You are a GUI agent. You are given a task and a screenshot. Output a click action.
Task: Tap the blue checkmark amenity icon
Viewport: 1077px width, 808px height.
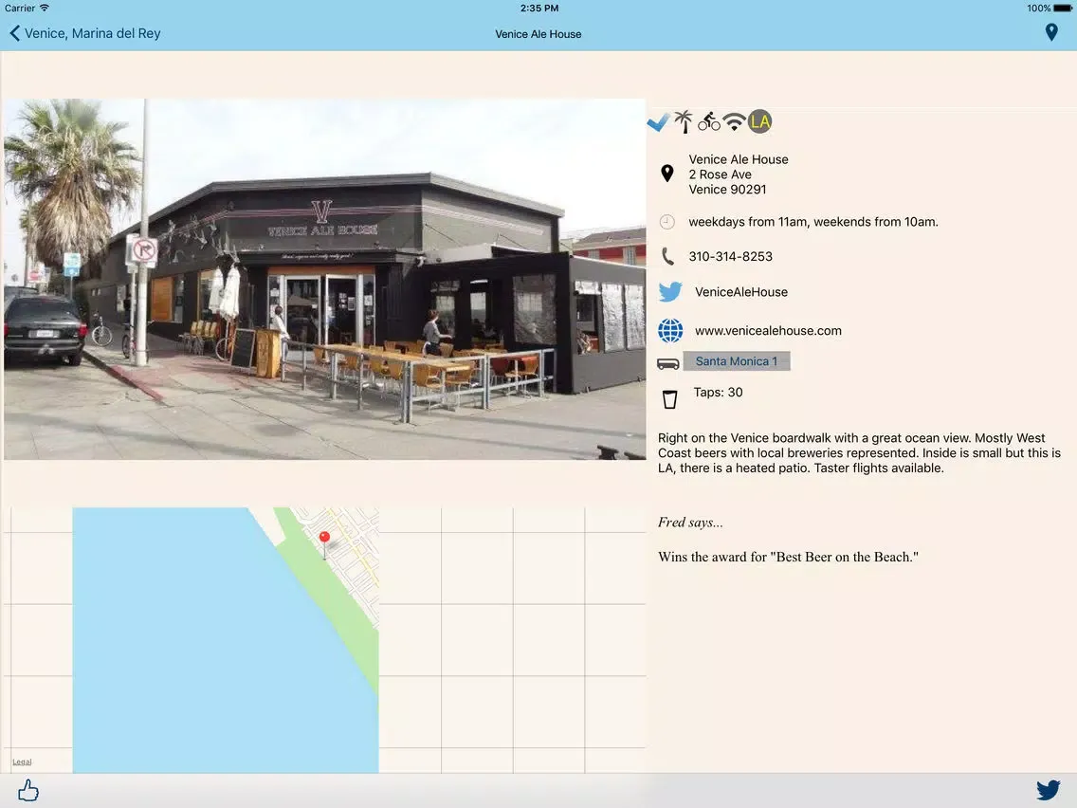pyautogui.click(x=658, y=122)
